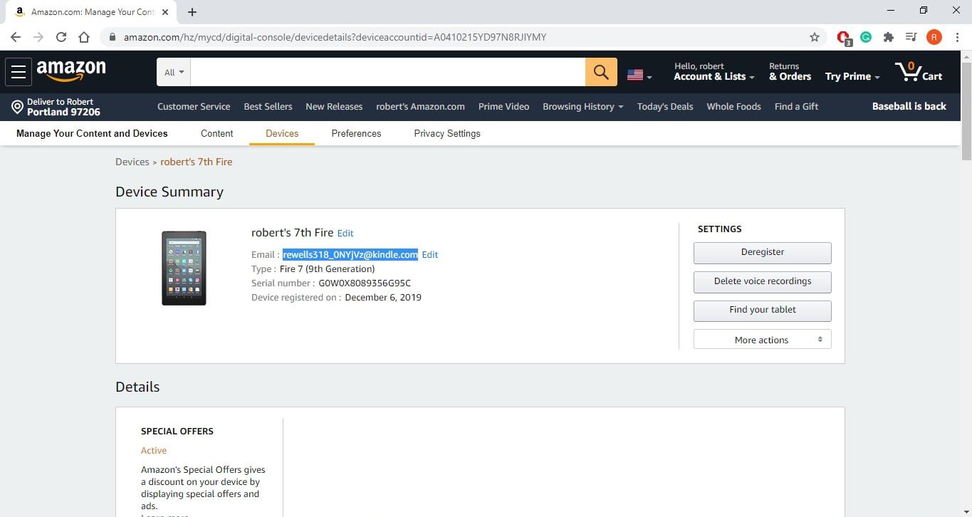Viewport: 972px width, 517px height.
Task: Open Returns & Orders
Action: click(x=790, y=72)
